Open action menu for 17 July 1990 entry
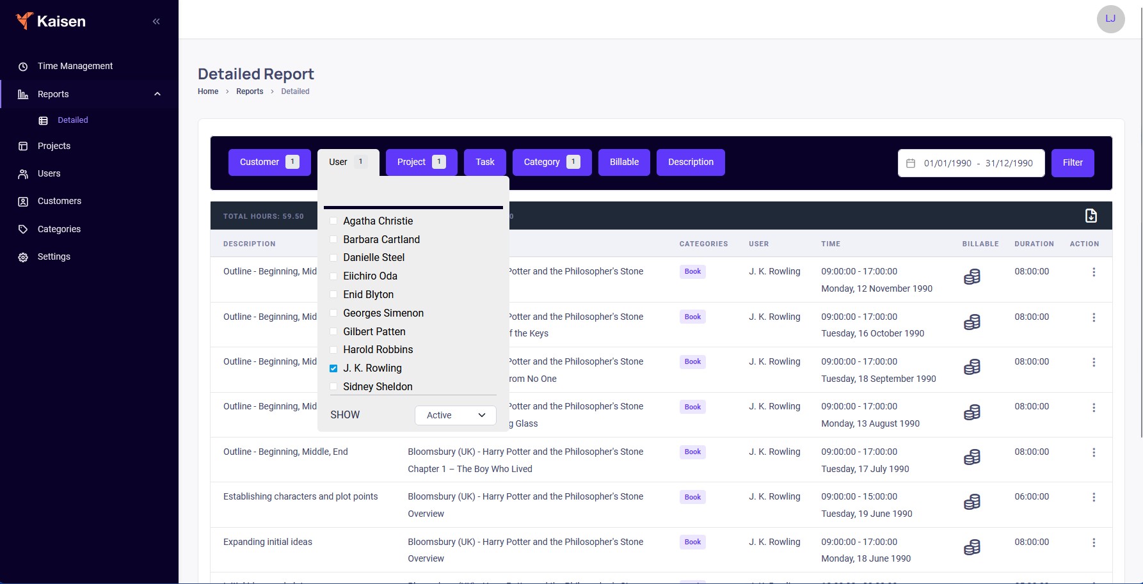 tap(1094, 452)
